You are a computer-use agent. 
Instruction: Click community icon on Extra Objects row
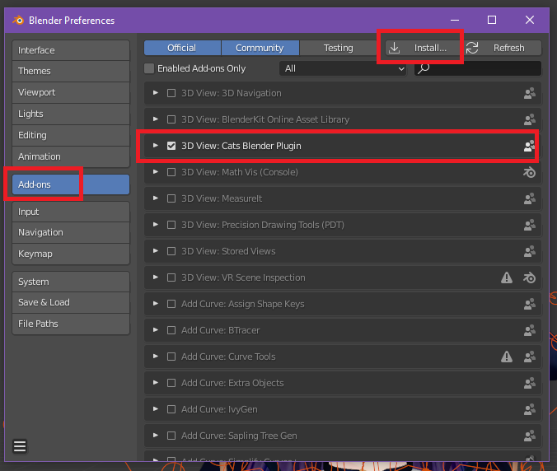[529, 383]
